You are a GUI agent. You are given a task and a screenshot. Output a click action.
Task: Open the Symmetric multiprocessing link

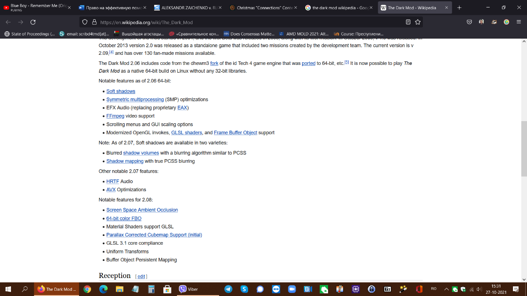pos(135,100)
